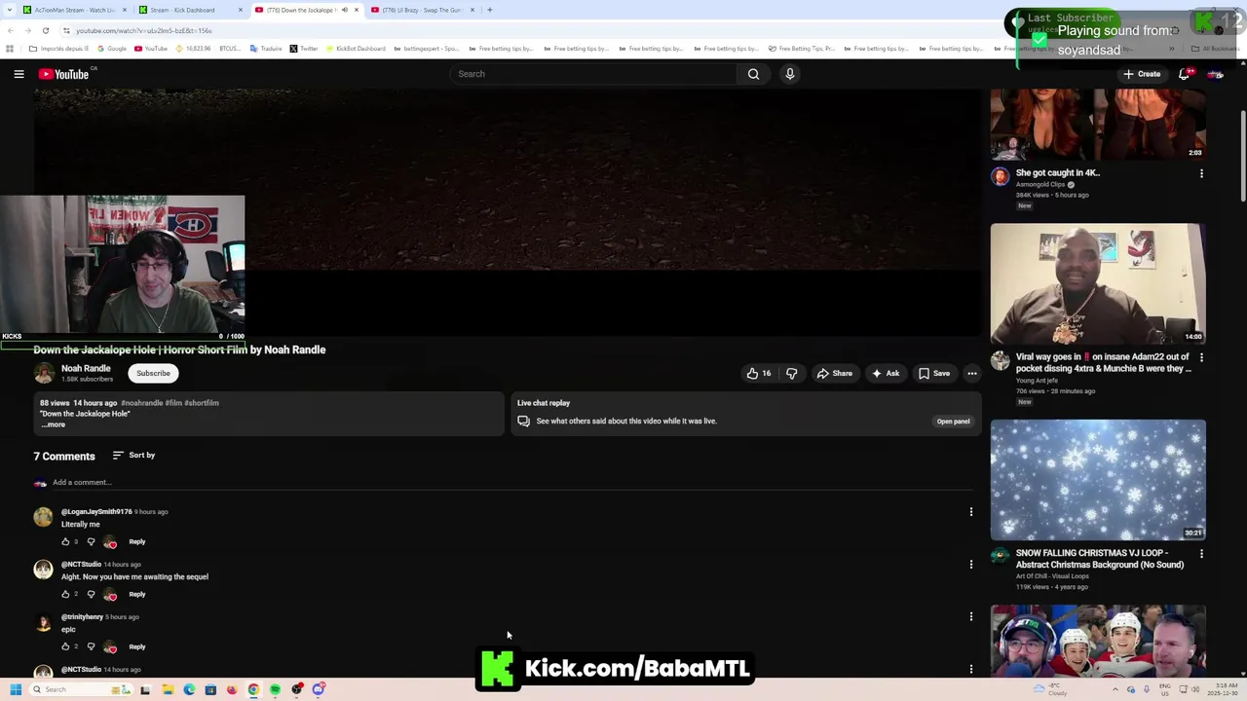Open the KickBot Dashboard bookmark
The image size is (1247, 701).
356,49
